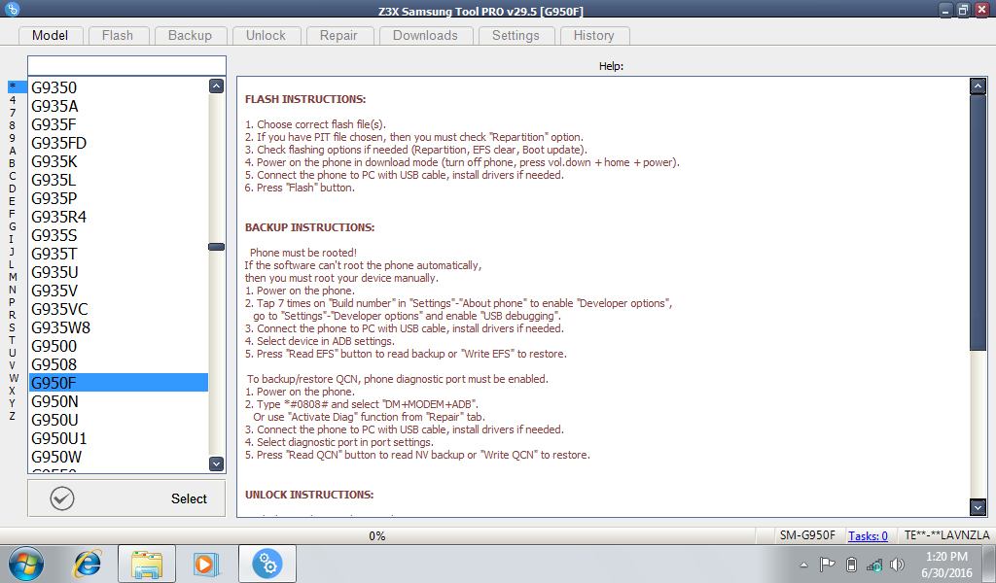Select model G9350 in the list

coord(119,87)
